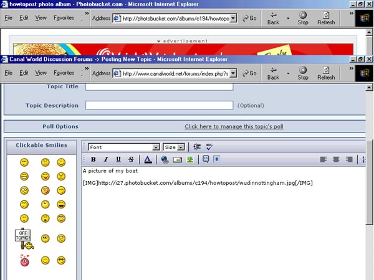Add the sunglasses smiley to the post
The width and height of the screenshot is (374, 280).
click(x=62, y=259)
